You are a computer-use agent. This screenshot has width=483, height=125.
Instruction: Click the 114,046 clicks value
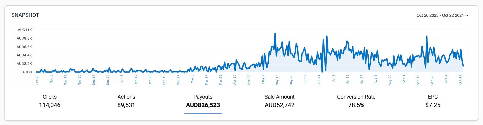(x=50, y=105)
